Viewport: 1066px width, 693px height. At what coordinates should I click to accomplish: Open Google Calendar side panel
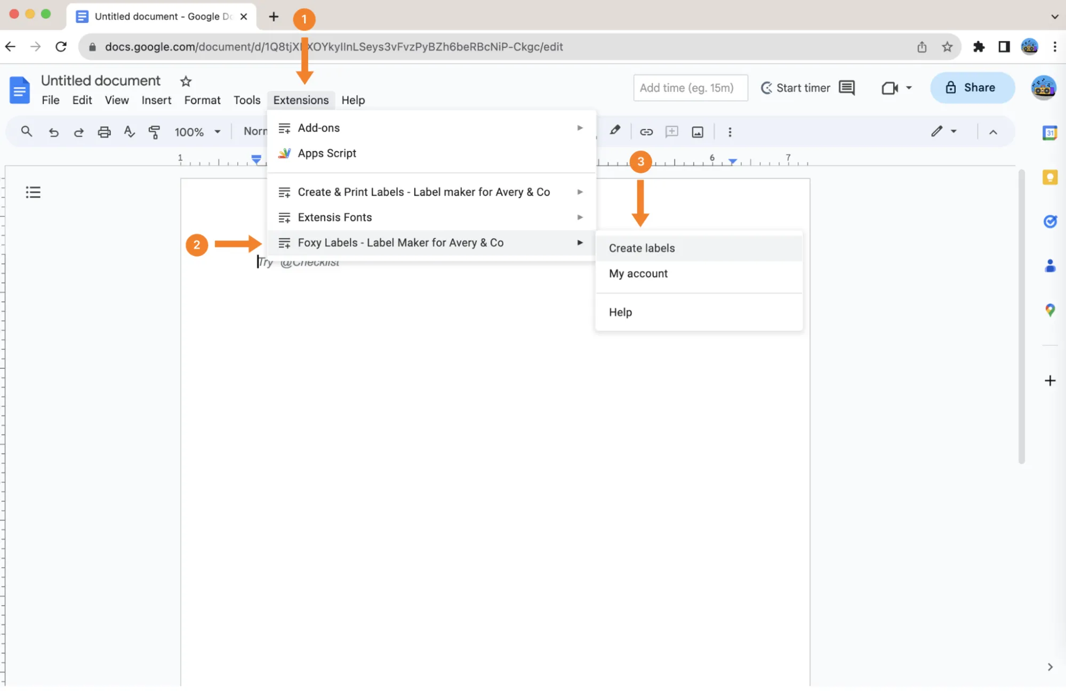1049,133
